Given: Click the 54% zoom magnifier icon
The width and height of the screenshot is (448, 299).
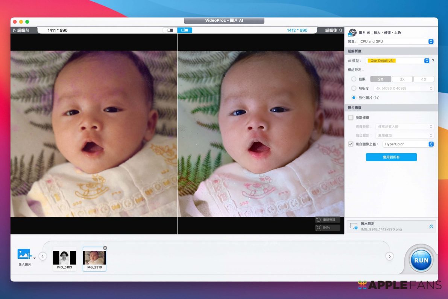Looking at the screenshot, I should (x=319, y=228).
